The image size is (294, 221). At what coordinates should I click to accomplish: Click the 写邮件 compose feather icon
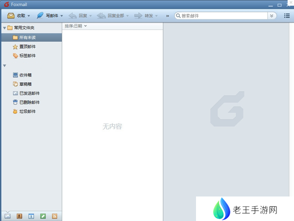tap(40, 16)
